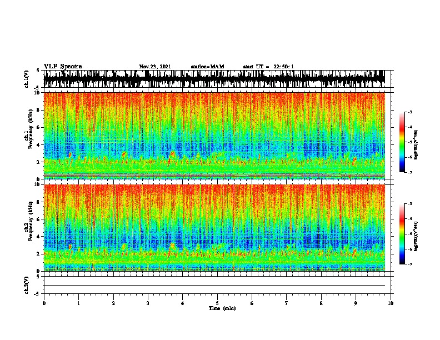Click the "start UT = 22:50:1" header text
The image size is (440, 340).
point(268,67)
